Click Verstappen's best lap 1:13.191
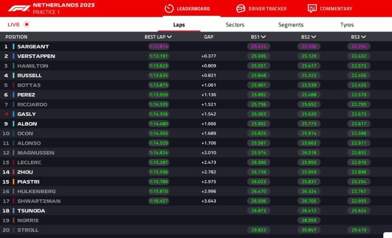This screenshot has width=392, height=238. click(x=158, y=56)
